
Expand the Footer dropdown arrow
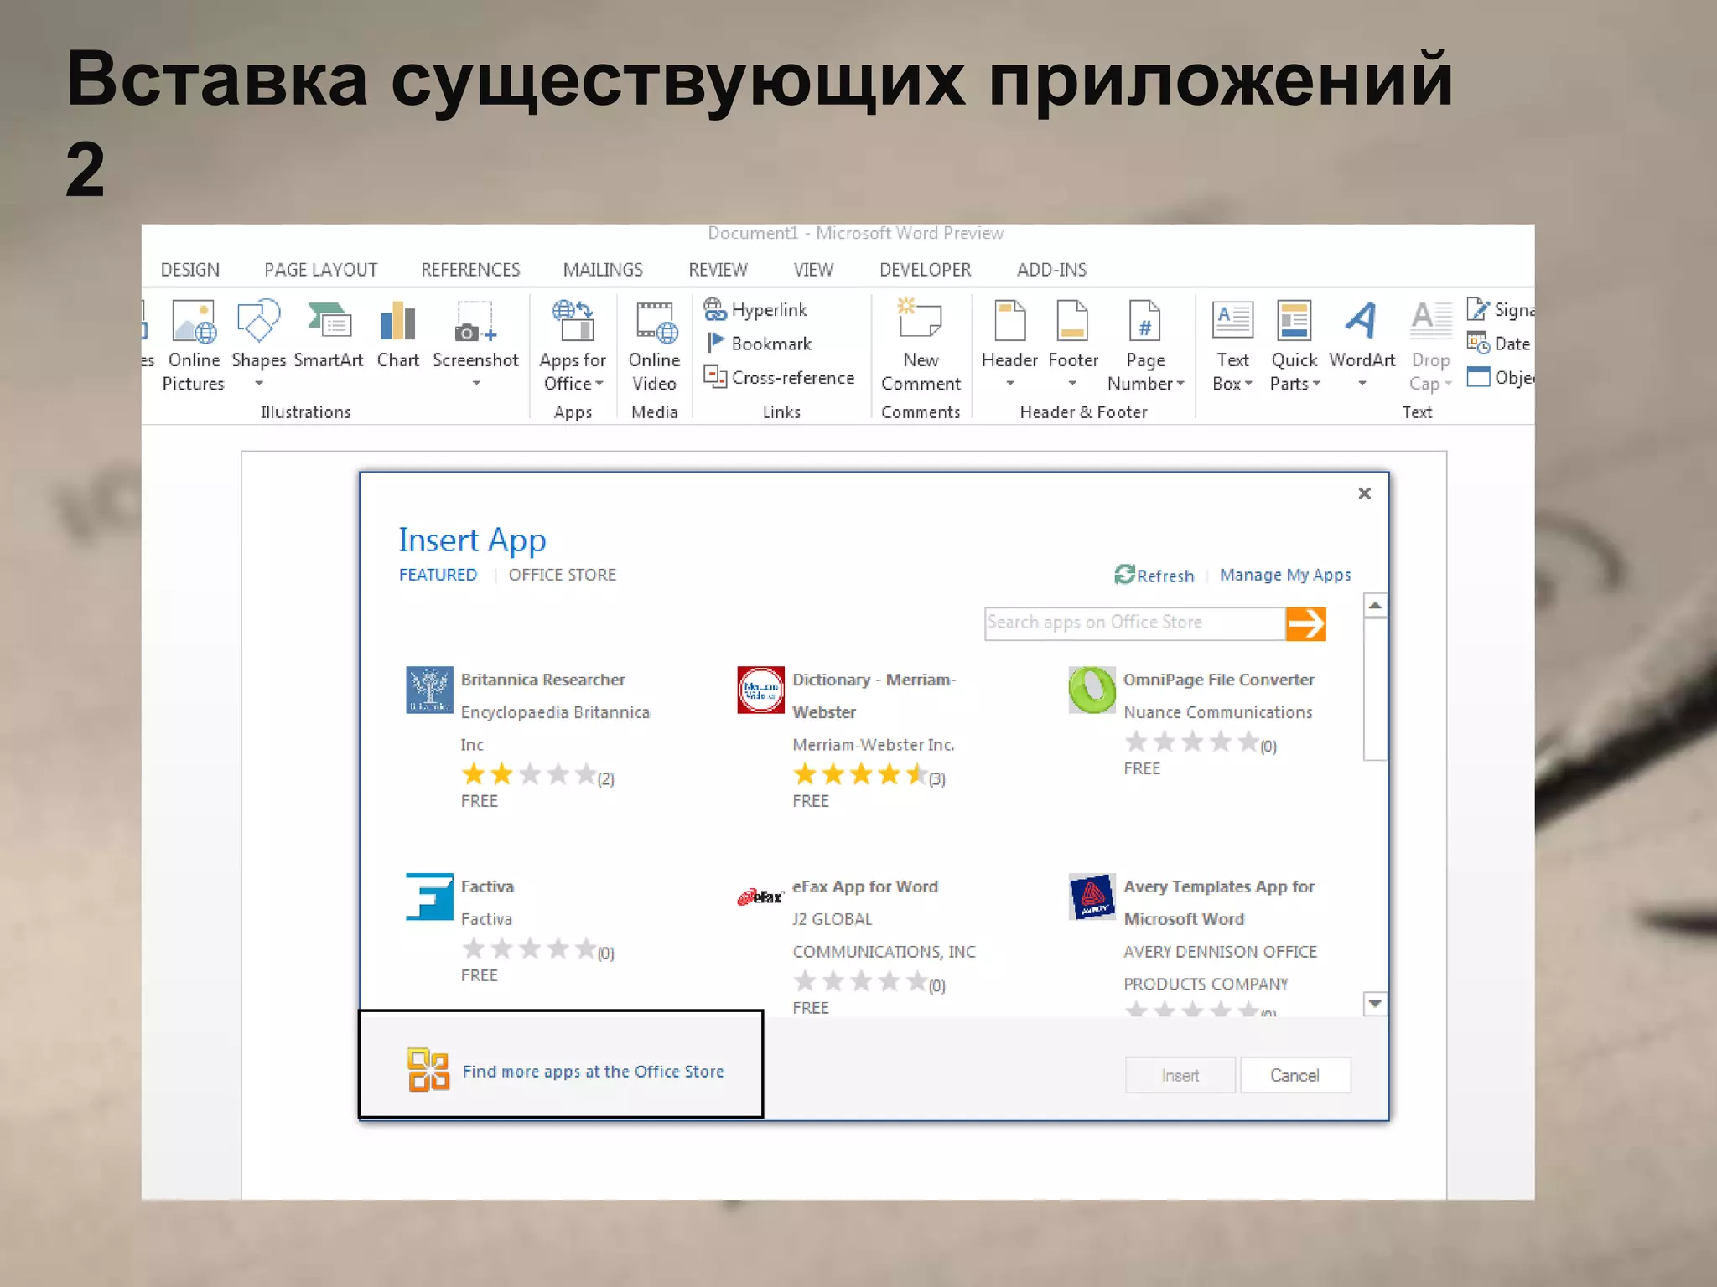pos(1072,384)
